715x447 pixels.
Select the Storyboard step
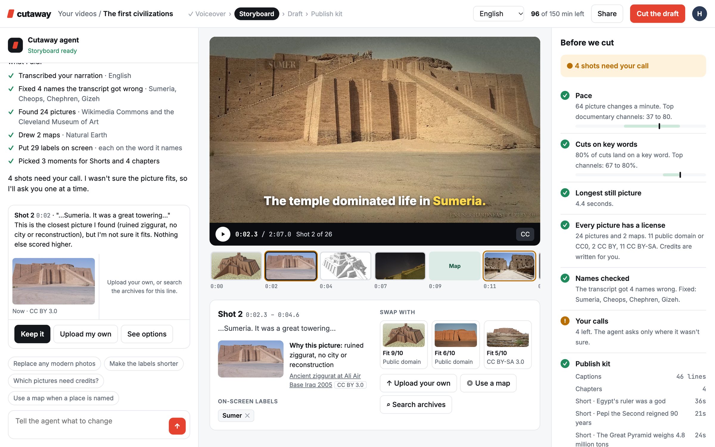[257, 14]
